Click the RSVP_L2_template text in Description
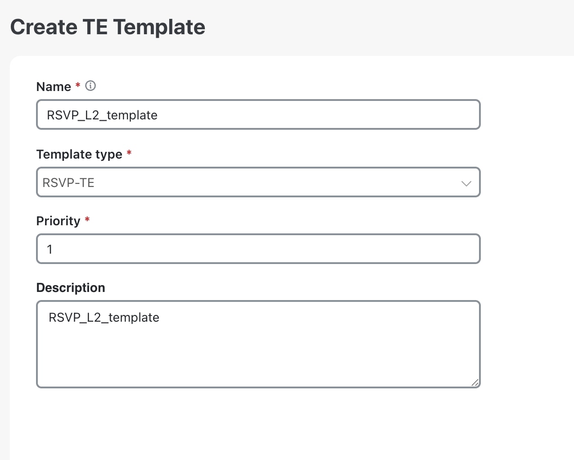This screenshot has height=460, width=574. (104, 317)
